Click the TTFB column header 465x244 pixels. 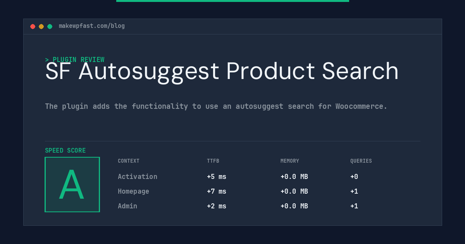point(213,161)
